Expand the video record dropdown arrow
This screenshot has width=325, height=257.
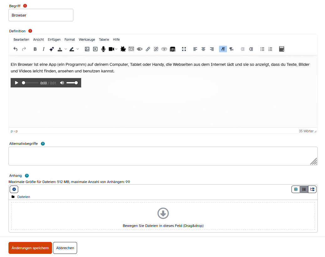[116, 49]
